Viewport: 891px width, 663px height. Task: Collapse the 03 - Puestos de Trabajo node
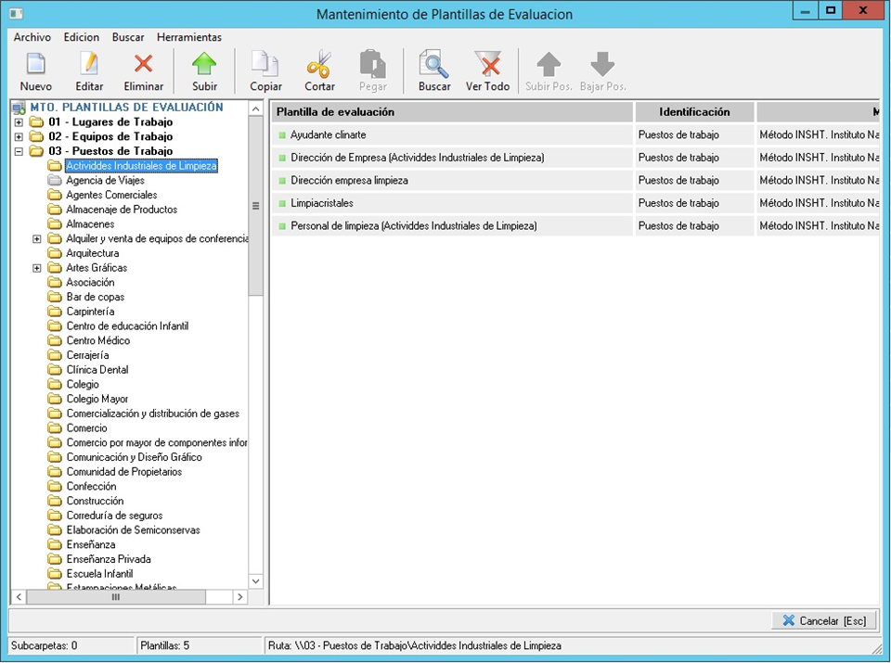19,151
